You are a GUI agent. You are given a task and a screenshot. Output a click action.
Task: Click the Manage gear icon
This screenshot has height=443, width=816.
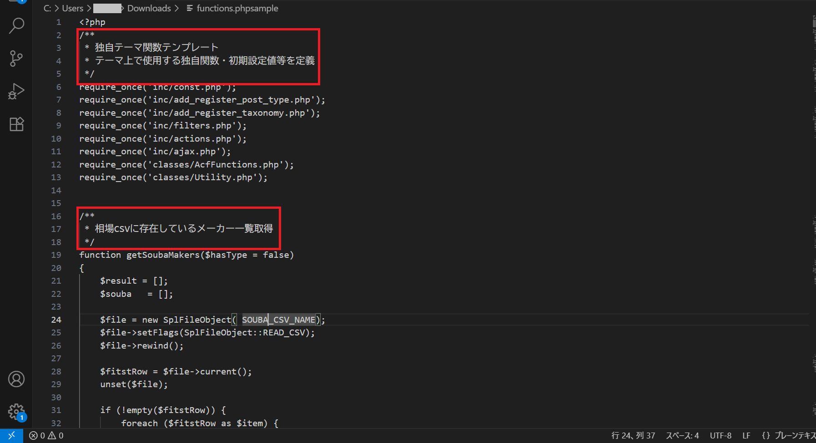[16, 412]
